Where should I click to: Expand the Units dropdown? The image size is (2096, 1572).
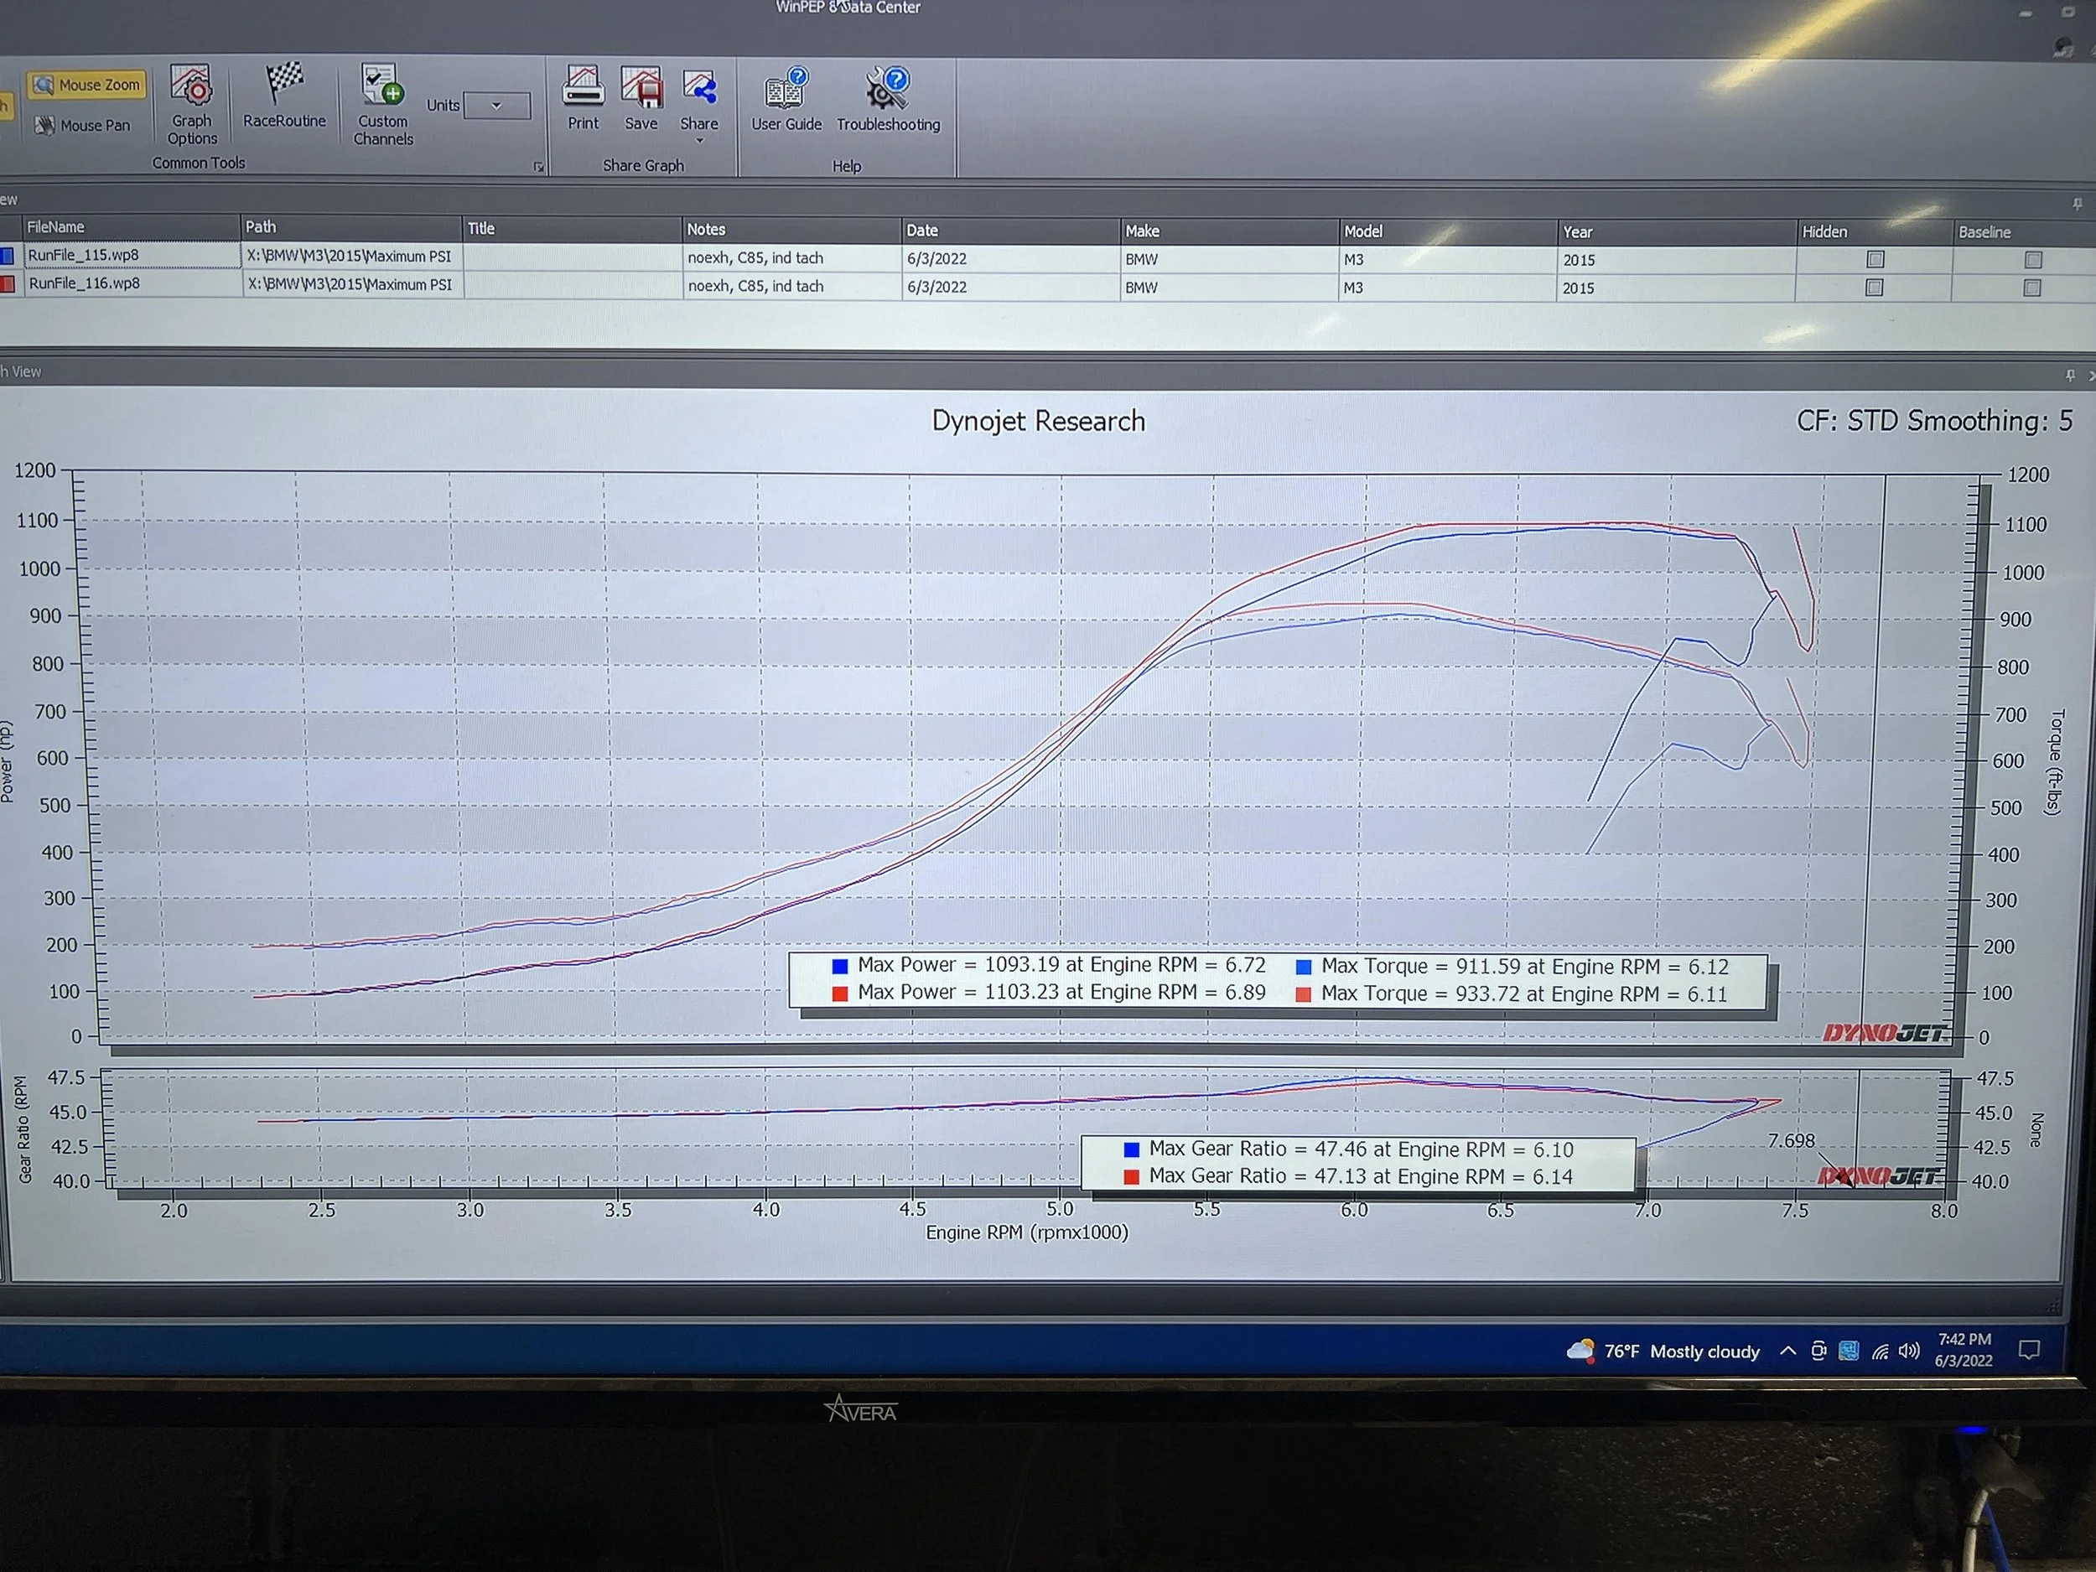tap(496, 105)
